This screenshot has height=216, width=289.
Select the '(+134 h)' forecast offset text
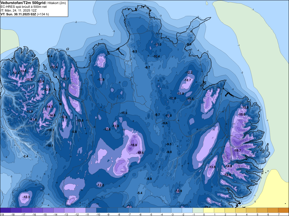(x=43, y=14)
